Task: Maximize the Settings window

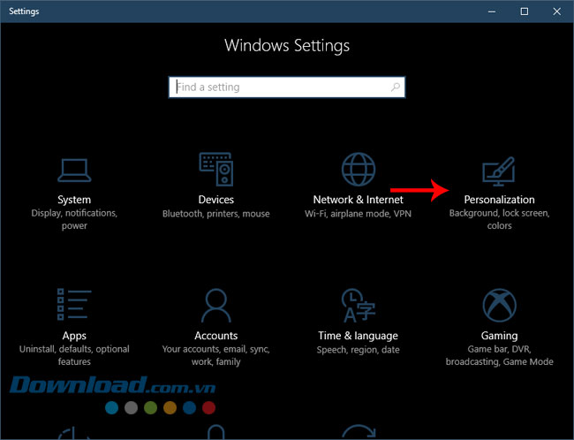Action: [524, 11]
